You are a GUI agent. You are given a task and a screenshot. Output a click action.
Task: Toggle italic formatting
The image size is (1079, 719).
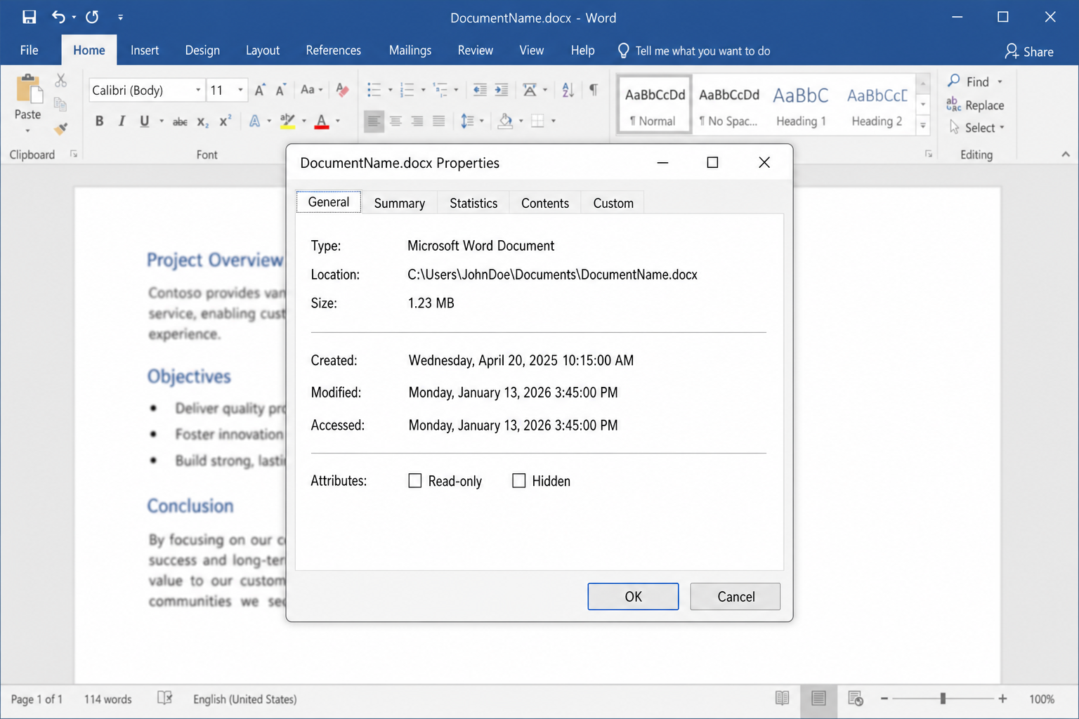[122, 121]
